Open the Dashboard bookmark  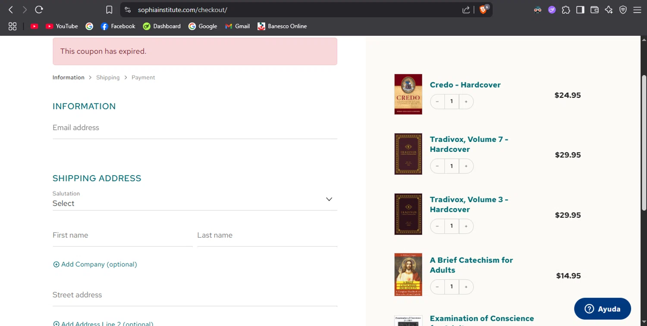point(162,26)
